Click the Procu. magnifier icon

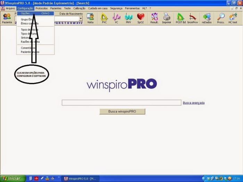tap(221, 18)
